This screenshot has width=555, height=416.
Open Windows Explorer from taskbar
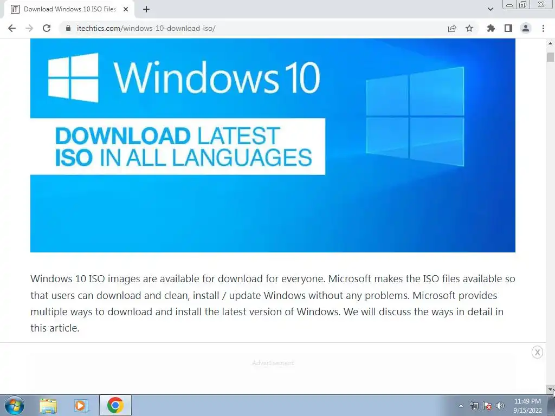tap(48, 405)
